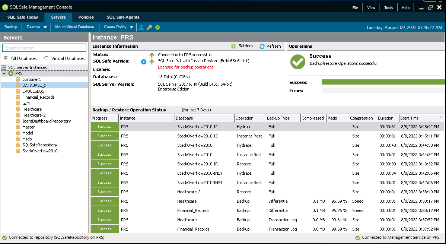Click the blue play icon beside SQL Safe Version
The image size is (446, 244).
144,61
